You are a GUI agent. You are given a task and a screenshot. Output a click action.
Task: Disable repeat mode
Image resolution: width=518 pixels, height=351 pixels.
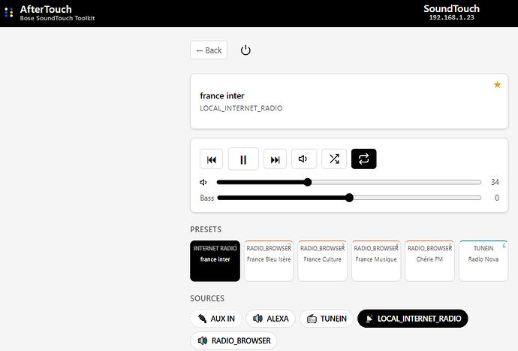[363, 159]
